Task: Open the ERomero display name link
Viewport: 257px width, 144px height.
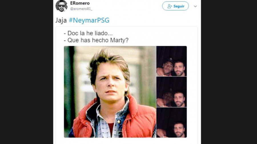Action: pos(80,3)
